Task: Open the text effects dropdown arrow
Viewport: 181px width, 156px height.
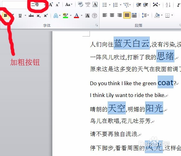Action: (60, 16)
